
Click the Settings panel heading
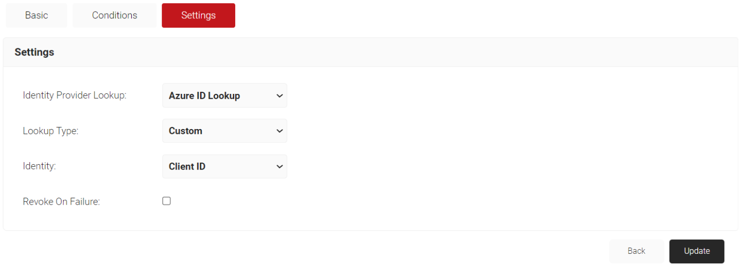click(34, 52)
